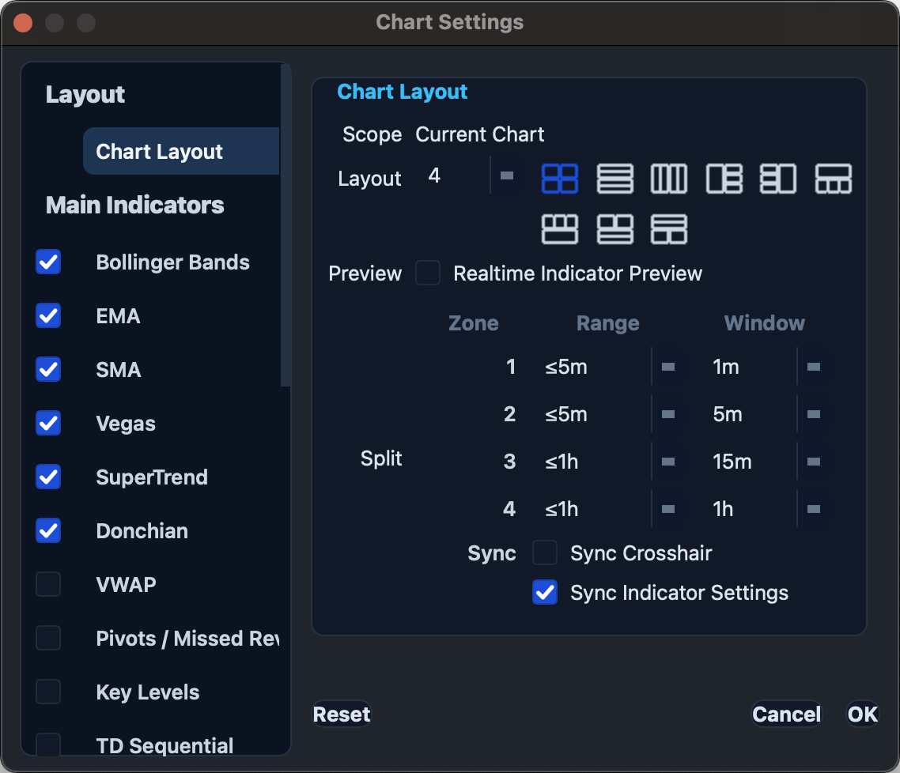Click the Zone column header

pyautogui.click(x=474, y=322)
